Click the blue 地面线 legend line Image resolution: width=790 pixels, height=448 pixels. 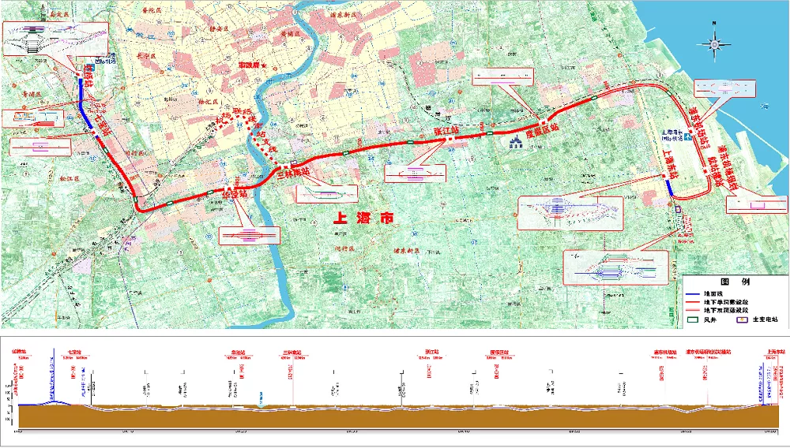692,293
